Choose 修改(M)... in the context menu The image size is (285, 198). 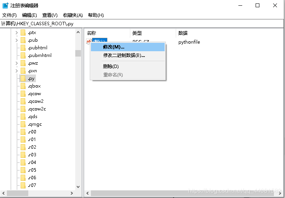point(128,47)
